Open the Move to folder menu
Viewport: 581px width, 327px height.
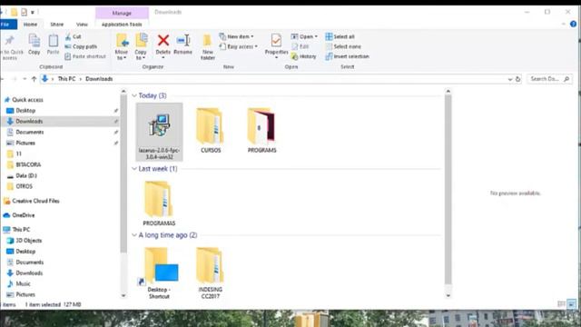click(x=121, y=46)
